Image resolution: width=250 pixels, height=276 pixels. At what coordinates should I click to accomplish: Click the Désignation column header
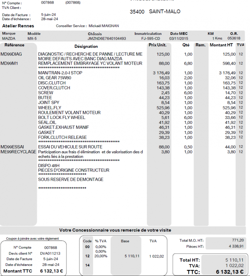[86, 46]
